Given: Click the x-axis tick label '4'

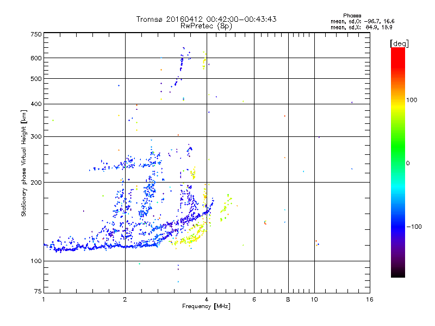Looking at the screenshot, I should point(207,299).
